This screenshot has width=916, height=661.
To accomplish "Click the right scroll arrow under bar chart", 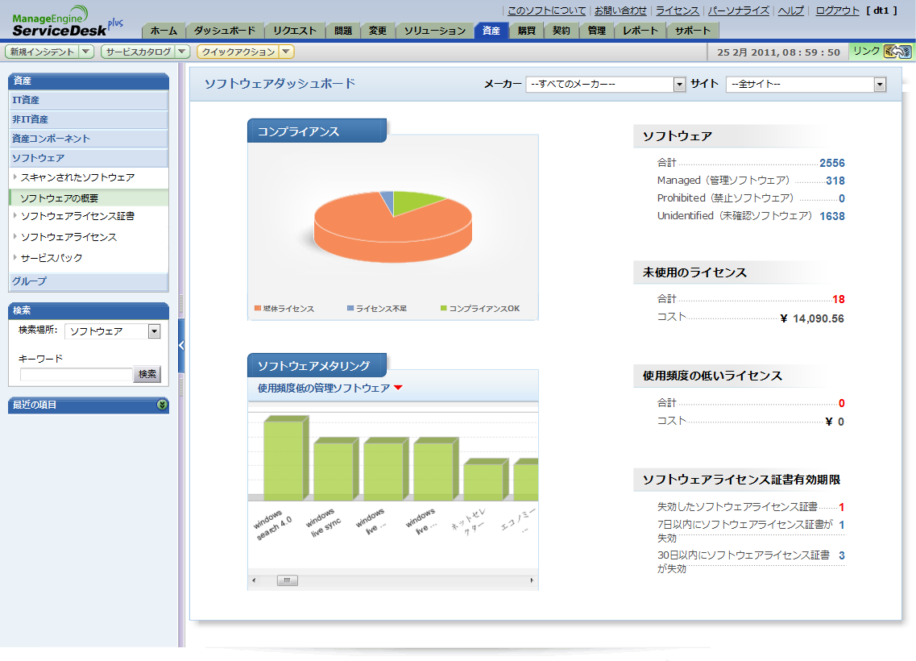I will tap(532, 580).
